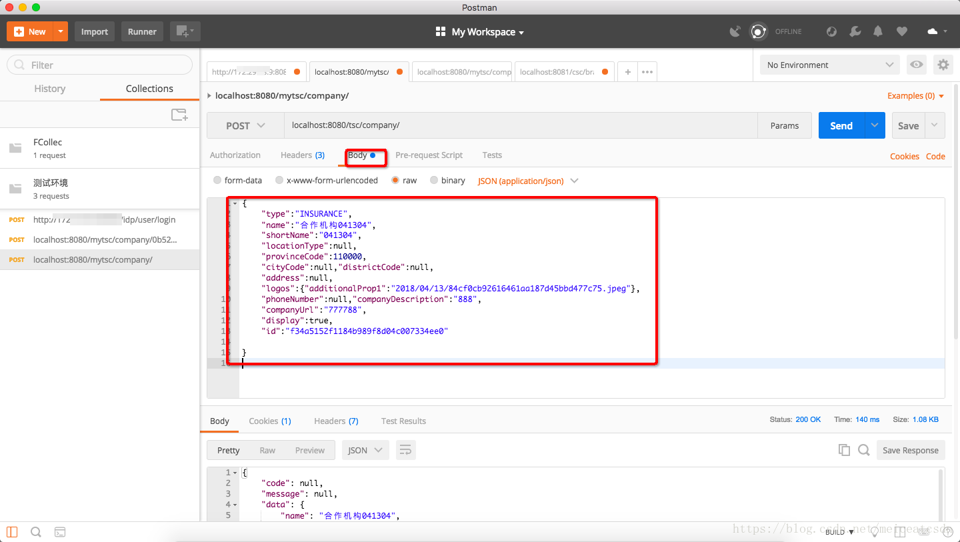Viewport: 960px width, 542px height.
Task: Open the wrench settings icon
Action: click(x=855, y=31)
